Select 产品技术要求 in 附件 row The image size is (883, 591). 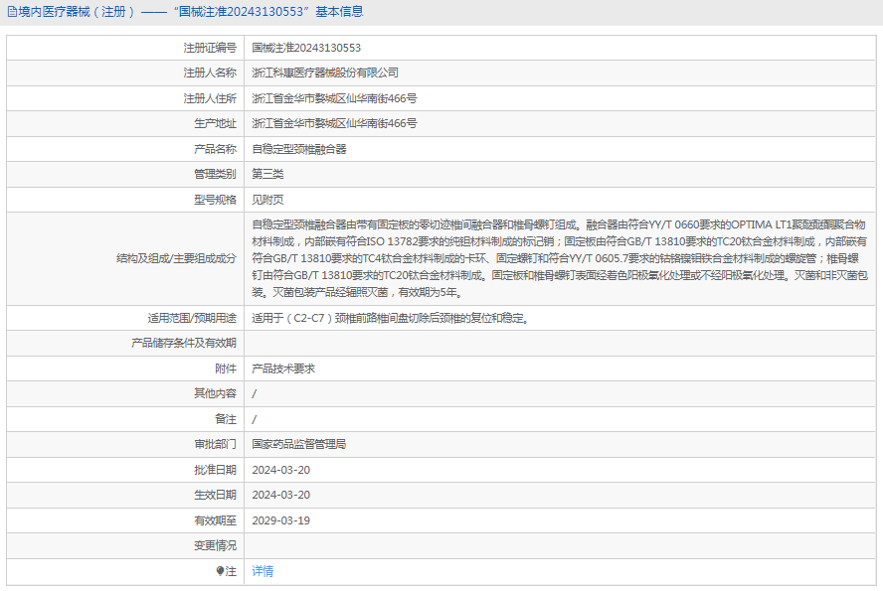[x=283, y=369]
